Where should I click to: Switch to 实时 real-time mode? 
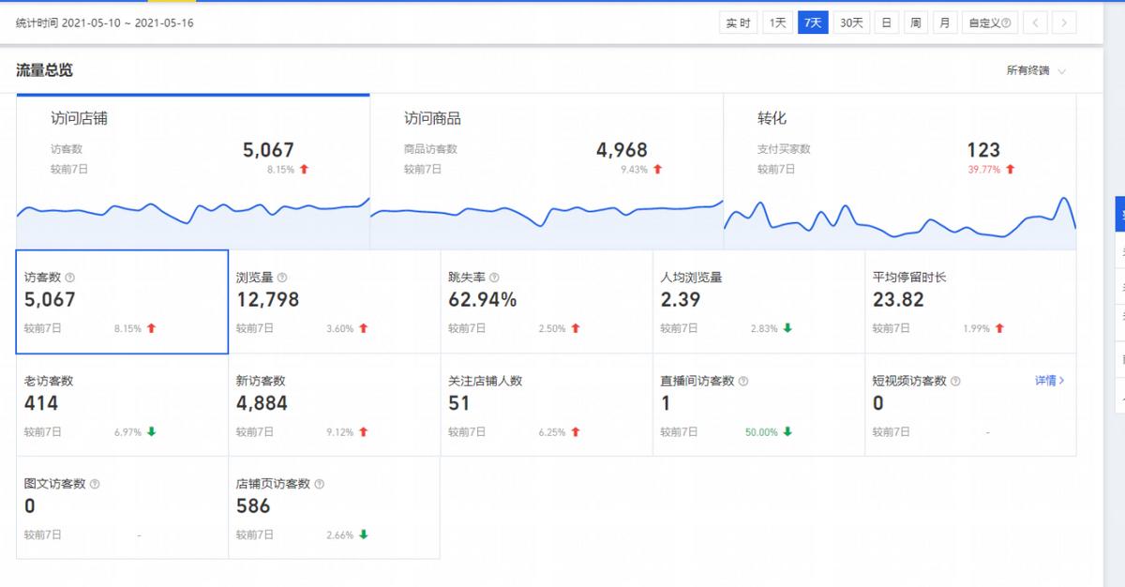[738, 22]
